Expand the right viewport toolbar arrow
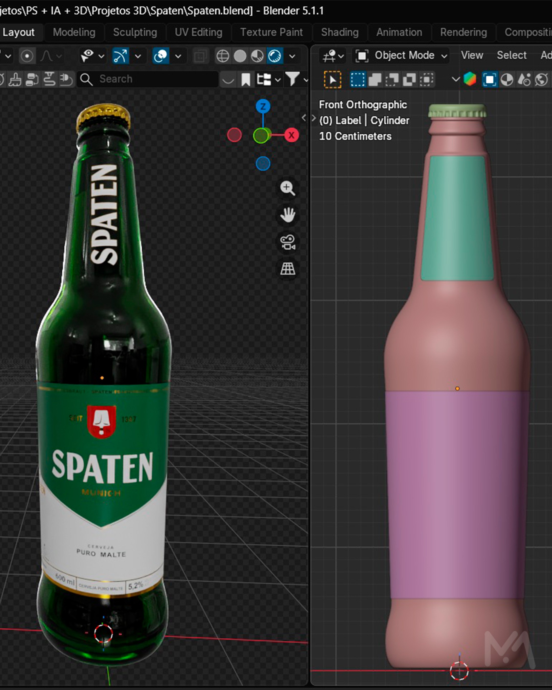 pos(314,118)
